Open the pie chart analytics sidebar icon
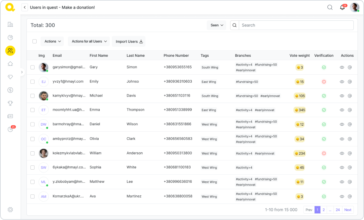The width and height of the screenshot is (364, 220). coord(10,38)
